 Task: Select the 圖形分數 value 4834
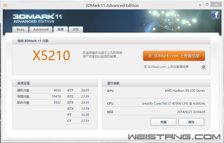point(57,90)
